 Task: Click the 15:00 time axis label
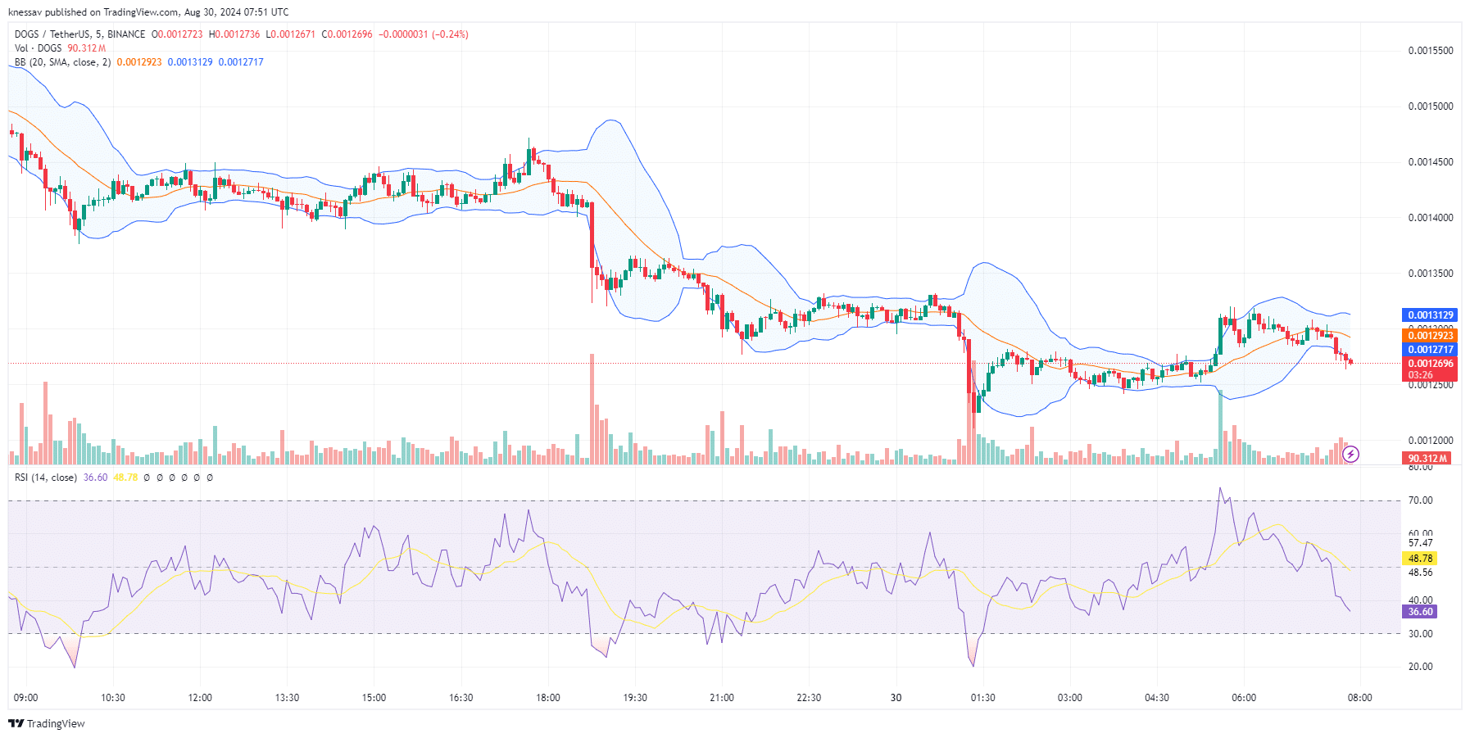(x=374, y=698)
